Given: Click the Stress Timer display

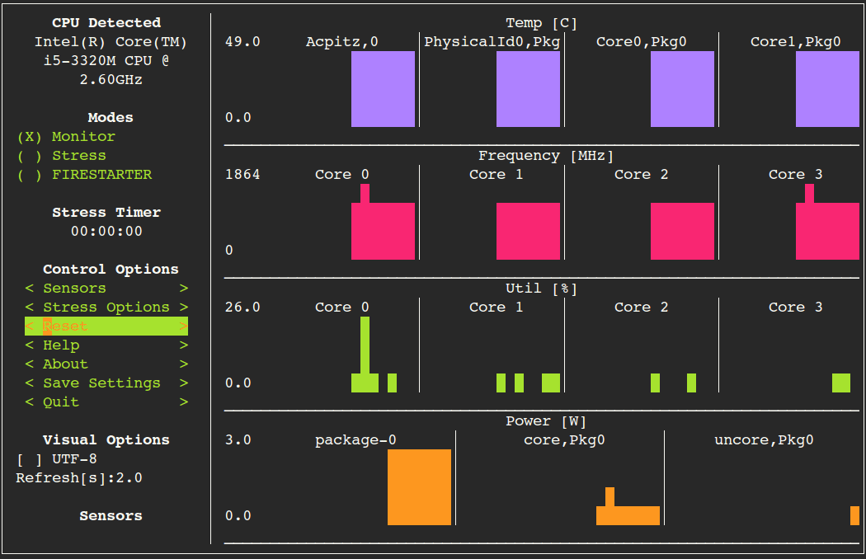Looking at the screenshot, I should pyautogui.click(x=106, y=231).
